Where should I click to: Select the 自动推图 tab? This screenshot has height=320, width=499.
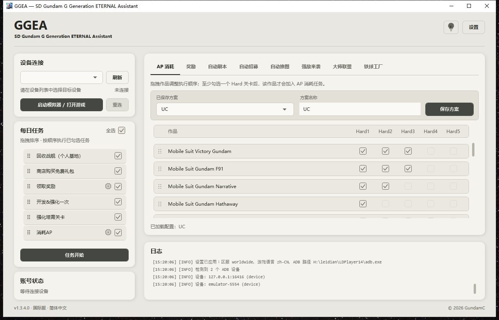[x=280, y=67]
